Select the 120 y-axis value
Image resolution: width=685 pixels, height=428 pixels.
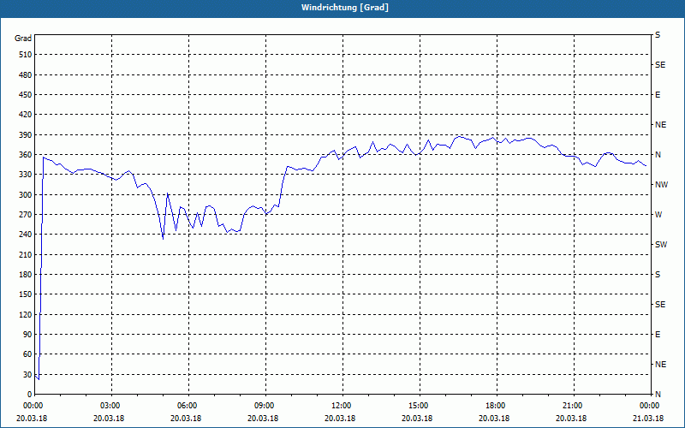point(26,314)
